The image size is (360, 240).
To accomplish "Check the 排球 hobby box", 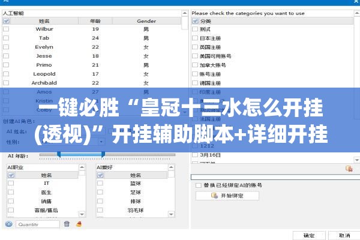I will [x=100, y=201].
